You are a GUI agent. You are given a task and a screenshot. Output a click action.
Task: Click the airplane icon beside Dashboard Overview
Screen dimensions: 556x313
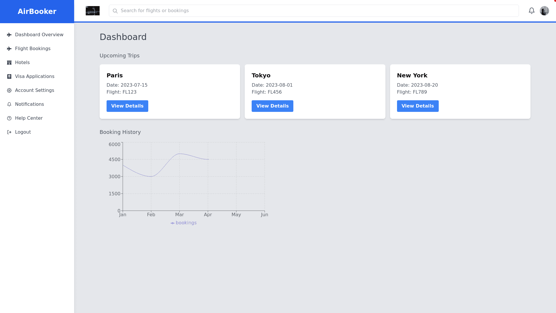[9, 35]
